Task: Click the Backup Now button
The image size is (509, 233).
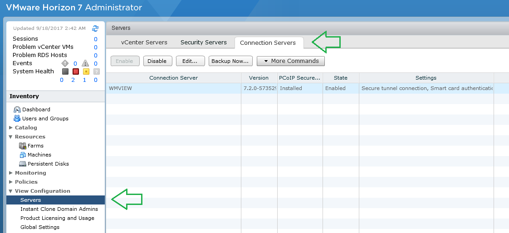Action: click(x=230, y=61)
